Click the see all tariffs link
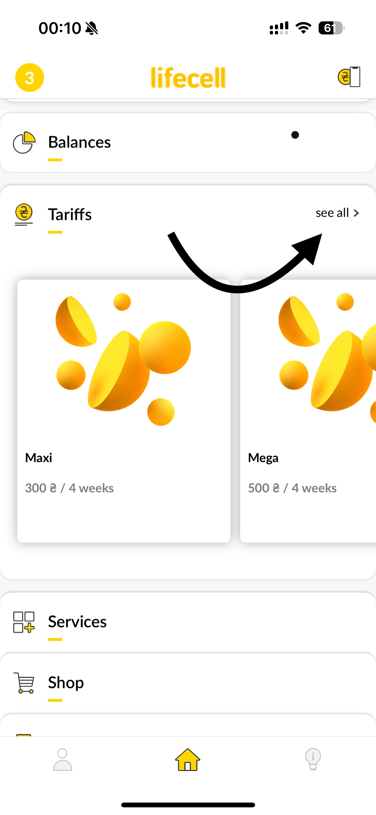The height and width of the screenshot is (815, 376). tap(332, 213)
